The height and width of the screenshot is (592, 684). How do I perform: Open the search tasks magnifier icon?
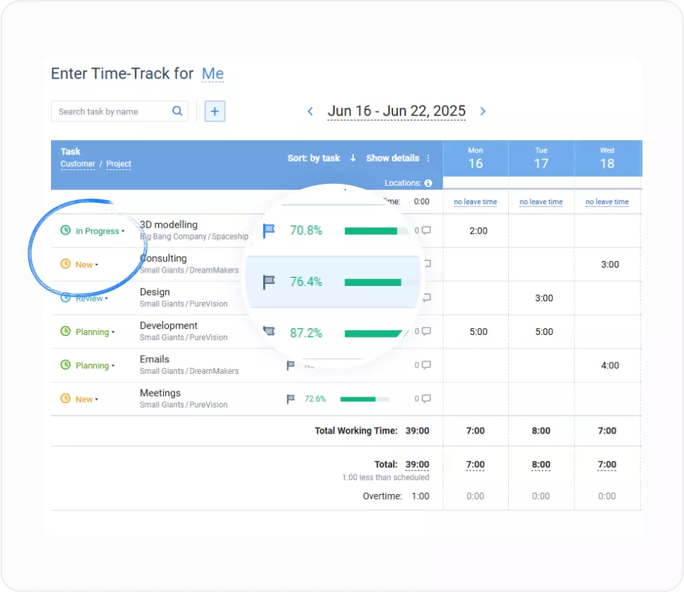pos(177,111)
